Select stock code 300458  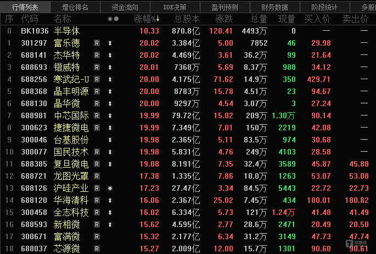pyautogui.click(x=34, y=212)
